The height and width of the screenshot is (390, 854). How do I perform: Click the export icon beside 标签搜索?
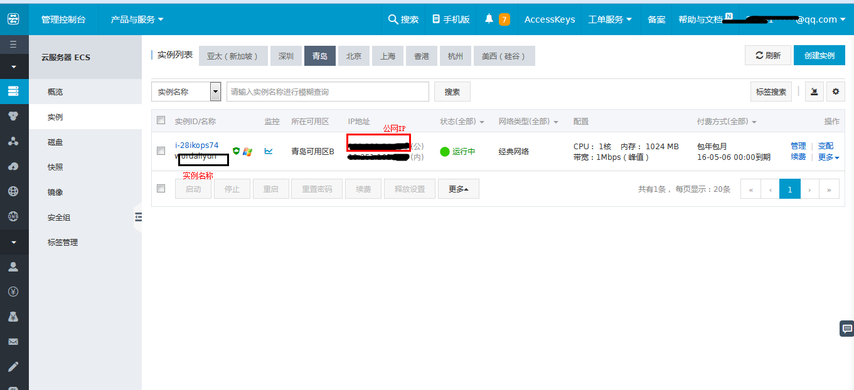click(814, 92)
